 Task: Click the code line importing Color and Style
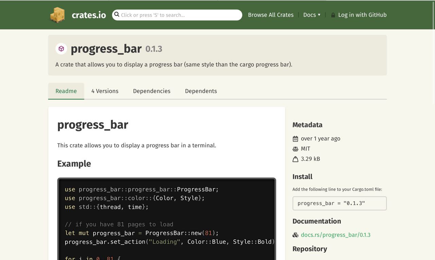(x=135, y=198)
